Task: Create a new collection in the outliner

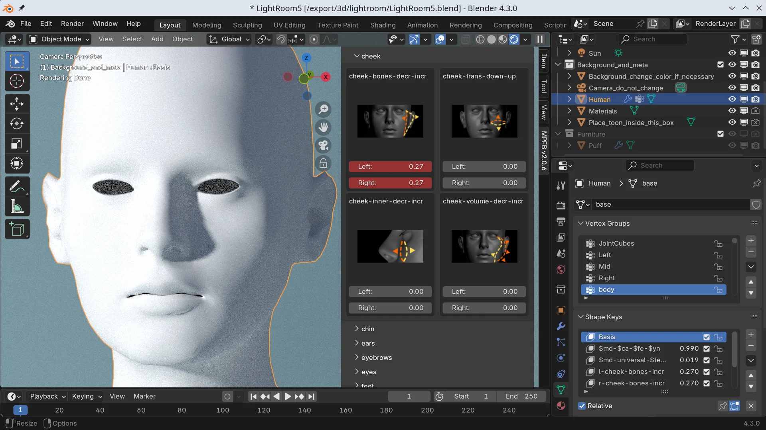Action: [x=757, y=39]
